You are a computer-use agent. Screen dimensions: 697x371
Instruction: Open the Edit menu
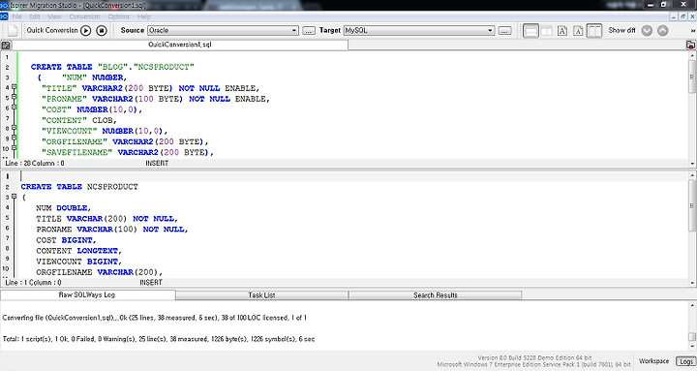pyautogui.click(x=35, y=16)
